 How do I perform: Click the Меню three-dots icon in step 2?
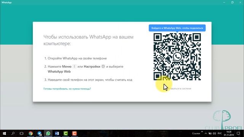point(74,67)
